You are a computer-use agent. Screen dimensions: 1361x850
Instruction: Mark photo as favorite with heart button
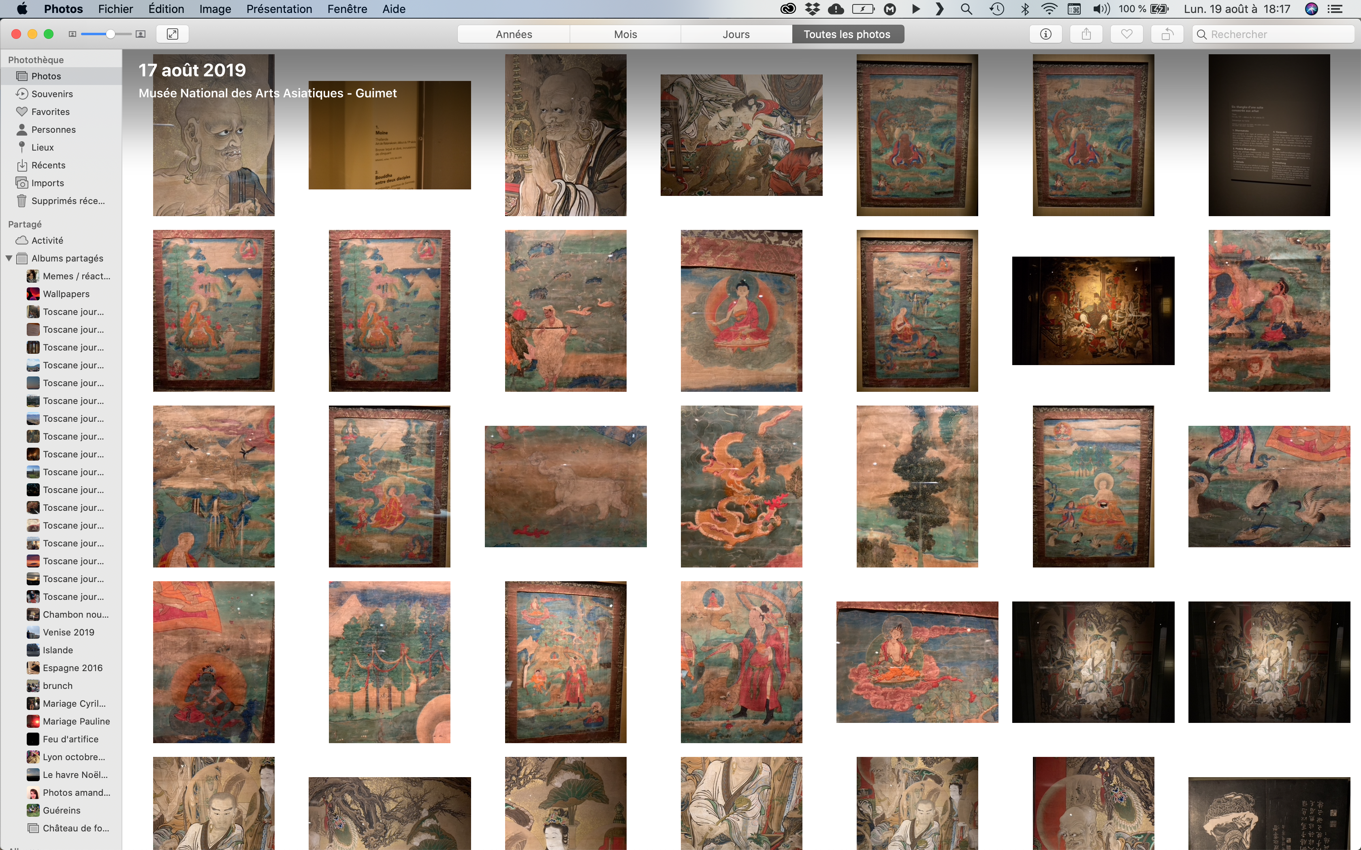coord(1126,34)
